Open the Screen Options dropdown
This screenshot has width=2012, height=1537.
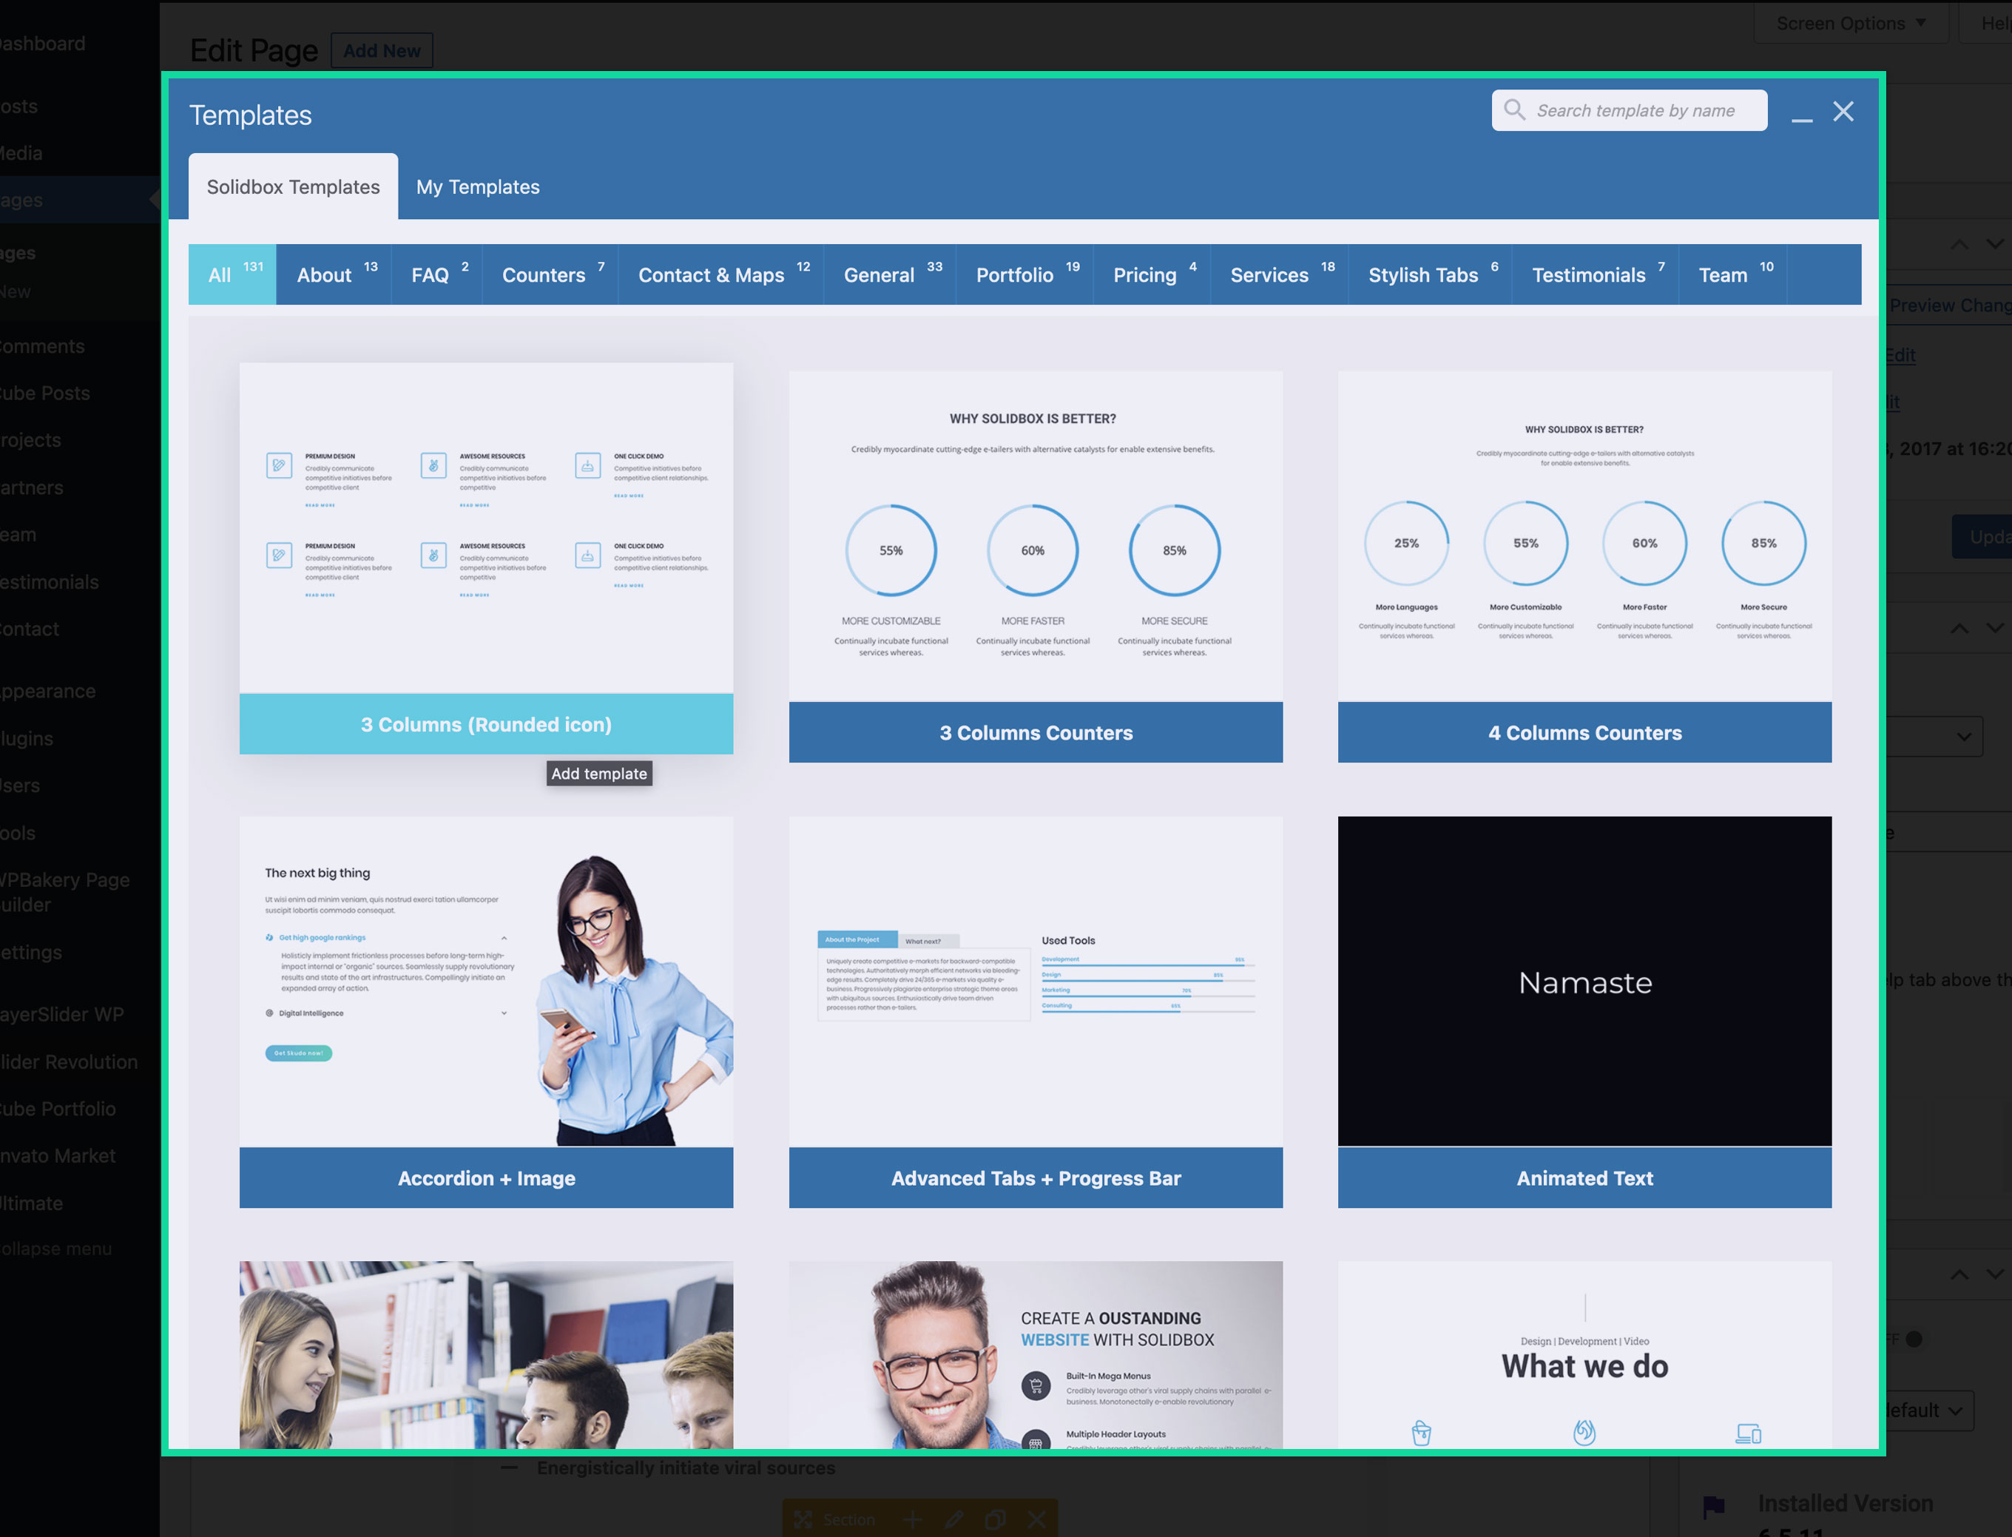pyautogui.click(x=1851, y=23)
